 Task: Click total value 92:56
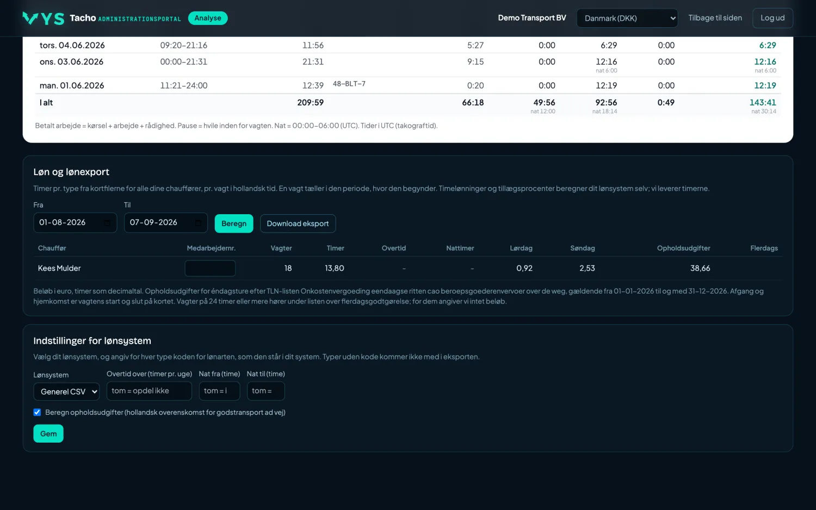[x=606, y=102]
